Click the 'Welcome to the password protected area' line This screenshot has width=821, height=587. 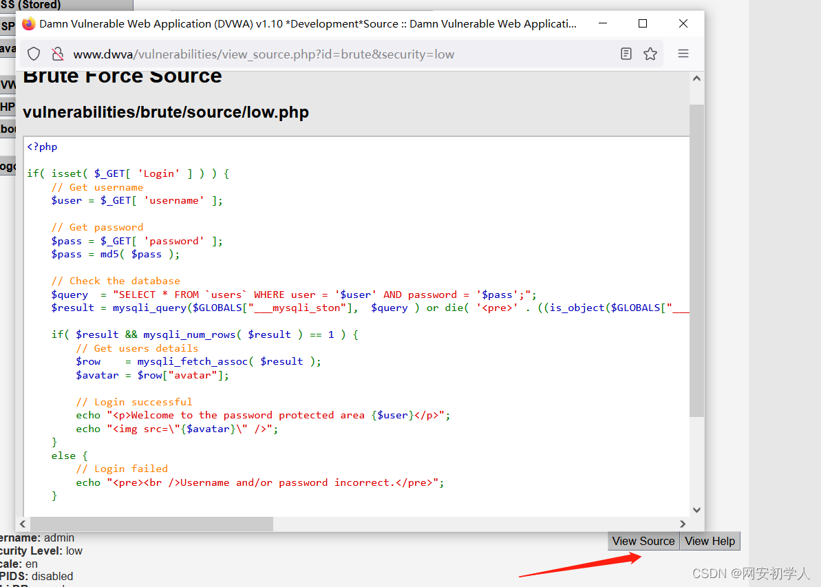pyautogui.click(x=263, y=415)
